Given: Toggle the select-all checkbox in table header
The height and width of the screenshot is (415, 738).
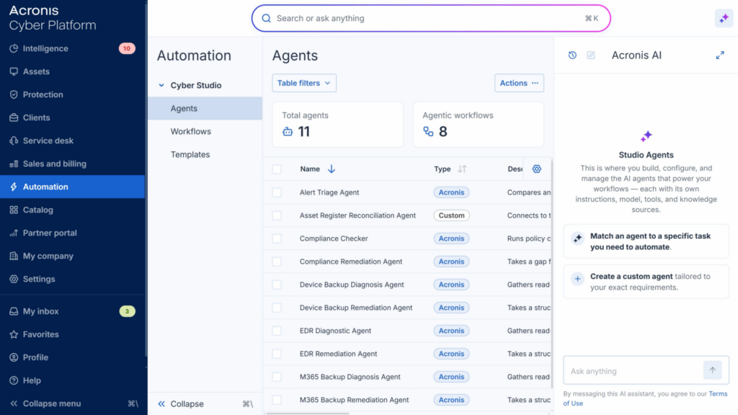Looking at the screenshot, I should [x=277, y=169].
